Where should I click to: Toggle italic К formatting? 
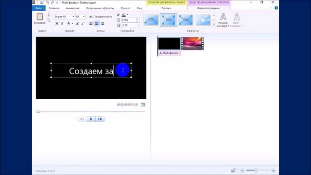tap(62, 24)
